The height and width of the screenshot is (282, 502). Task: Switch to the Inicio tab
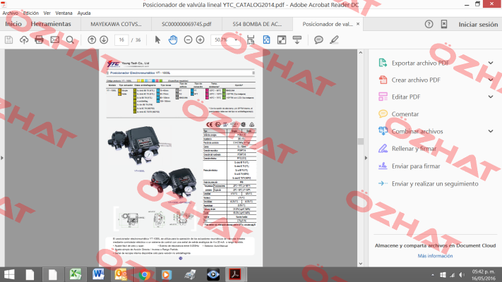coord(13,24)
